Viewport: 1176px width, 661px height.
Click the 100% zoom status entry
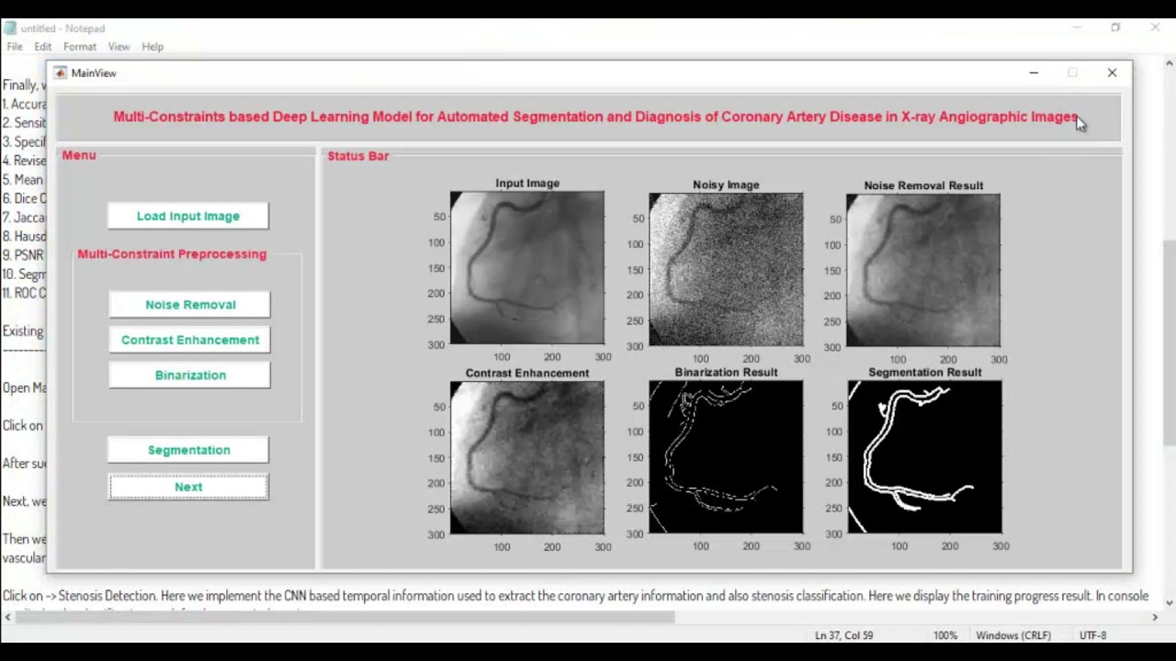(x=945, y=635)
